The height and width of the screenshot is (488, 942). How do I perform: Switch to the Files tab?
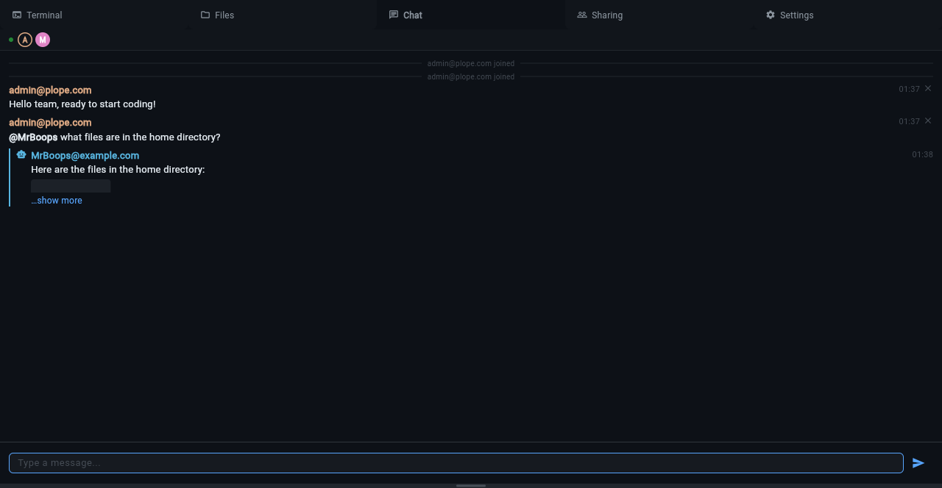[x=283, y=15]
